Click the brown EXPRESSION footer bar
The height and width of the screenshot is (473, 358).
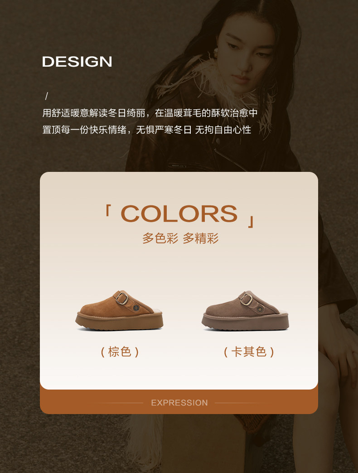179,402
